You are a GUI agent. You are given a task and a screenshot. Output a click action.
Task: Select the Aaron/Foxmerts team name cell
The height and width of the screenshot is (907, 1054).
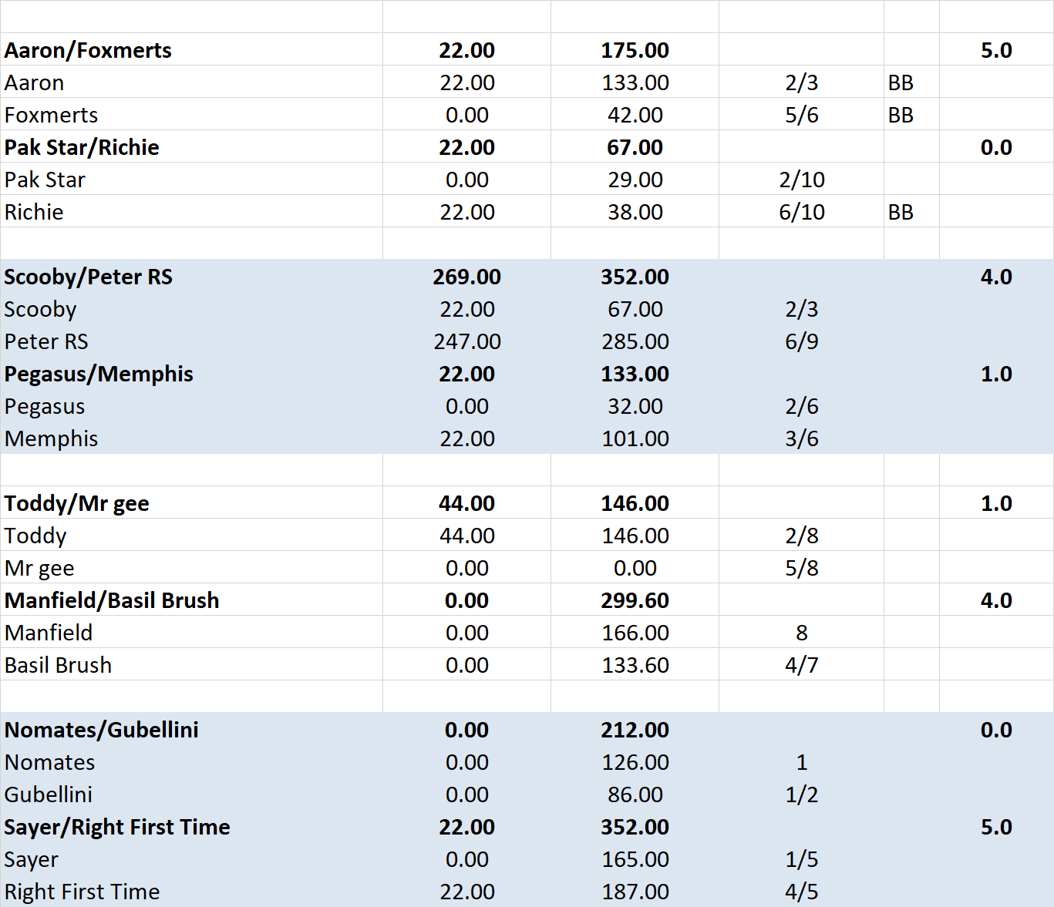pyautogui.click(x=88, y=50)
